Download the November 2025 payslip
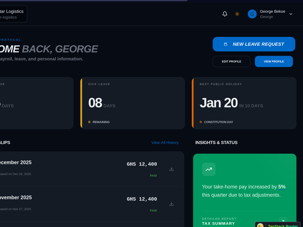This screenshot has height=227, width=303. [171, 204]
